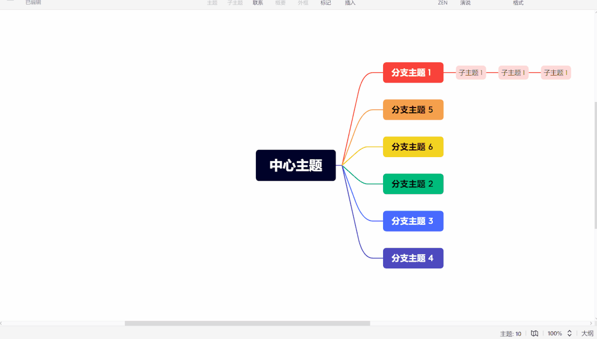Image resolution: width=597 pixels, height=339 pixels.
Task: Click the horizontal scrollbar thumb
Action: 247,323
